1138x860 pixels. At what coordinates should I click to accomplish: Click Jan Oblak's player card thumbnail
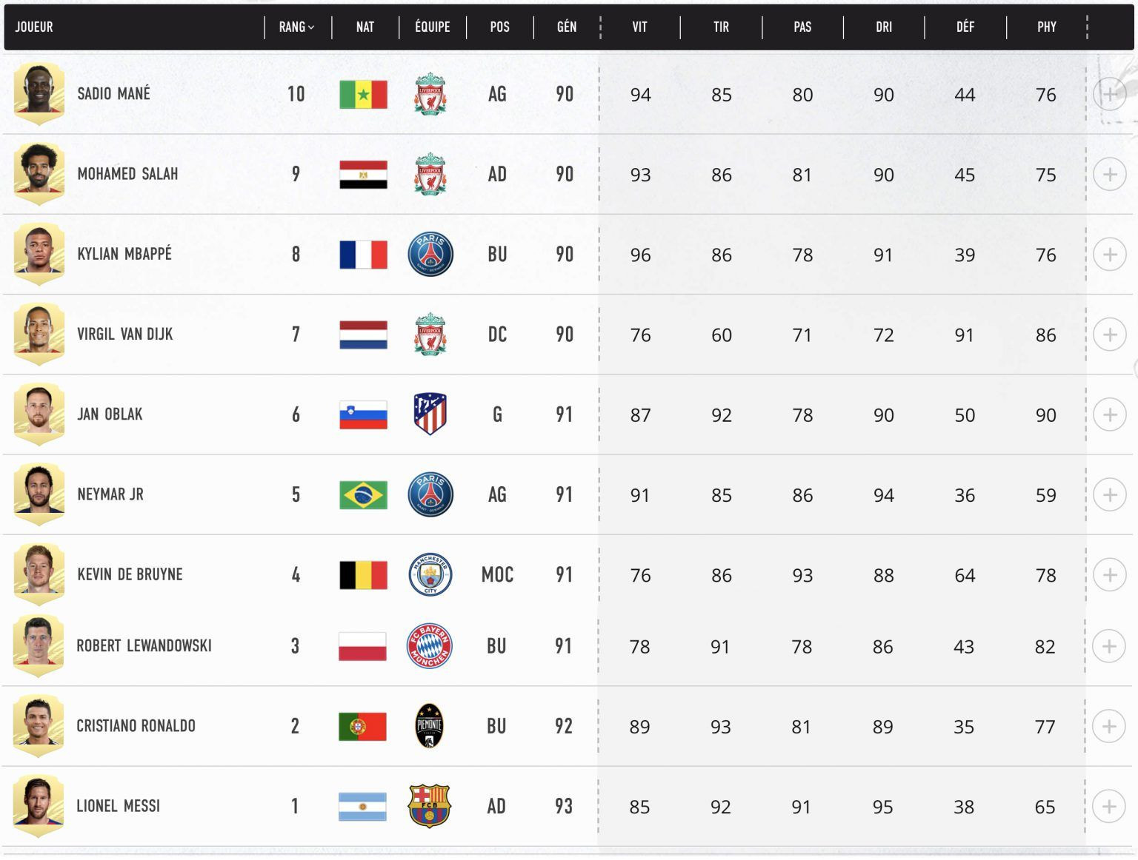tap(39, 413)
